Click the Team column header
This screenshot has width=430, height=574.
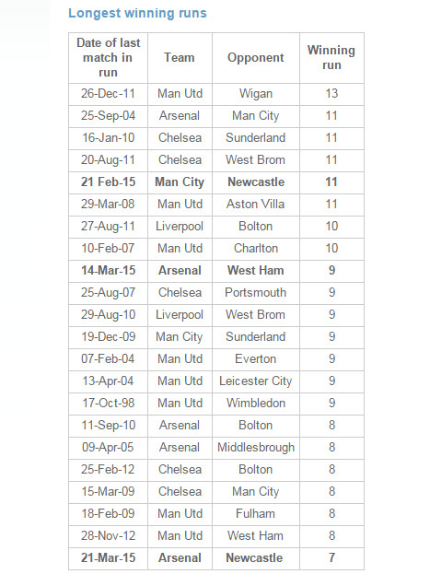(x=180, y=58)
